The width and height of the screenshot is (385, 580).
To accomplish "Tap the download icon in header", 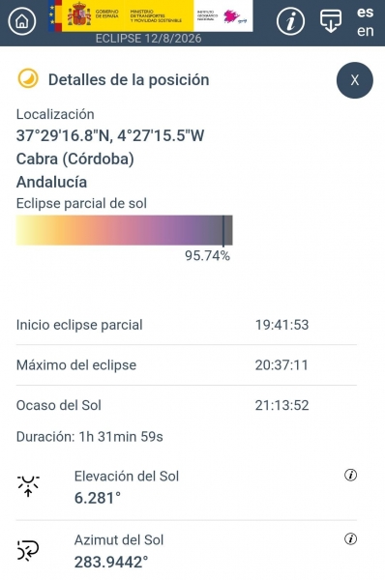I will pyautogui.click(x=331, y=21).
